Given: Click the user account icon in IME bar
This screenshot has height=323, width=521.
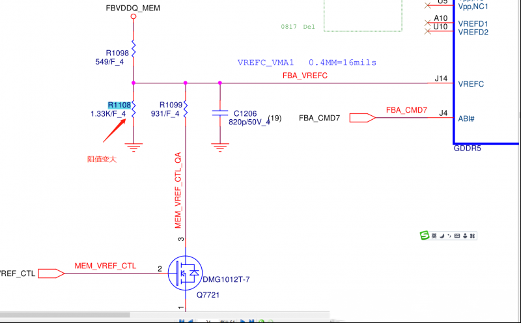Looking at the screenshot, I should coord(465,236).
